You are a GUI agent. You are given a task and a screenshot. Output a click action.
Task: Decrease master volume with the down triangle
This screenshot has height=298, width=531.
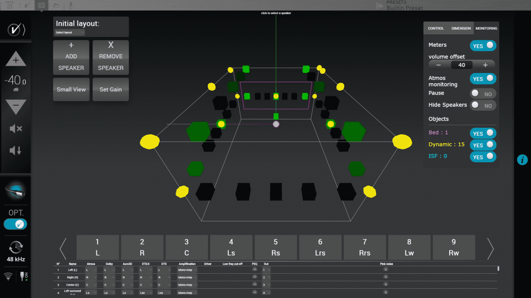tap(15, 106)
